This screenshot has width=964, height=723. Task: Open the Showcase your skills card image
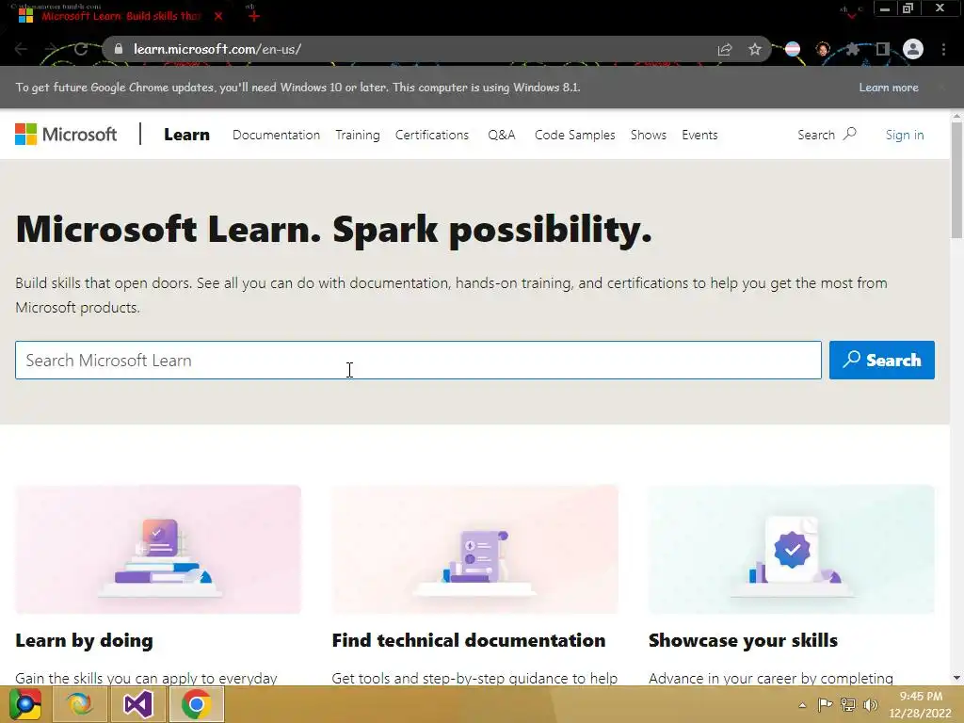coord(791,549)
